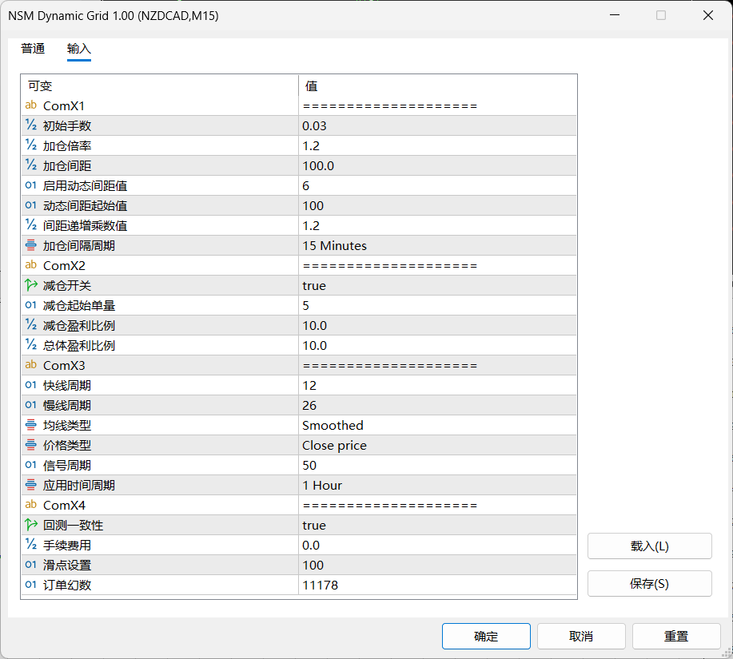
Task: Select the 手续费用 value 0.0
Action: pyautogui.click(x=437, y=545)
